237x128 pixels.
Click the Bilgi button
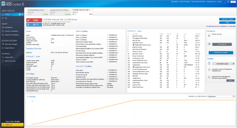[227, 23]
